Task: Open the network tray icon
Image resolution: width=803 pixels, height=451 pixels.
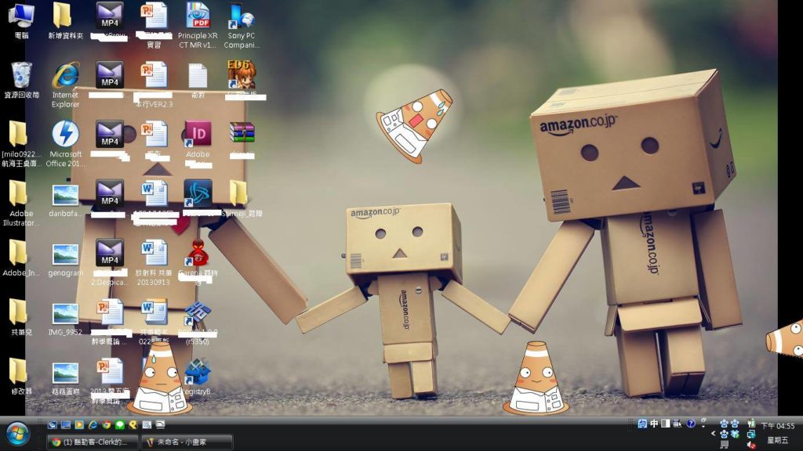Action: pos(751,434)
